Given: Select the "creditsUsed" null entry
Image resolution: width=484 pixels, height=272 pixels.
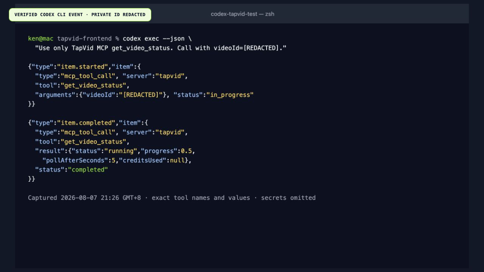Looking at the screenshot, I should point(152,160).
